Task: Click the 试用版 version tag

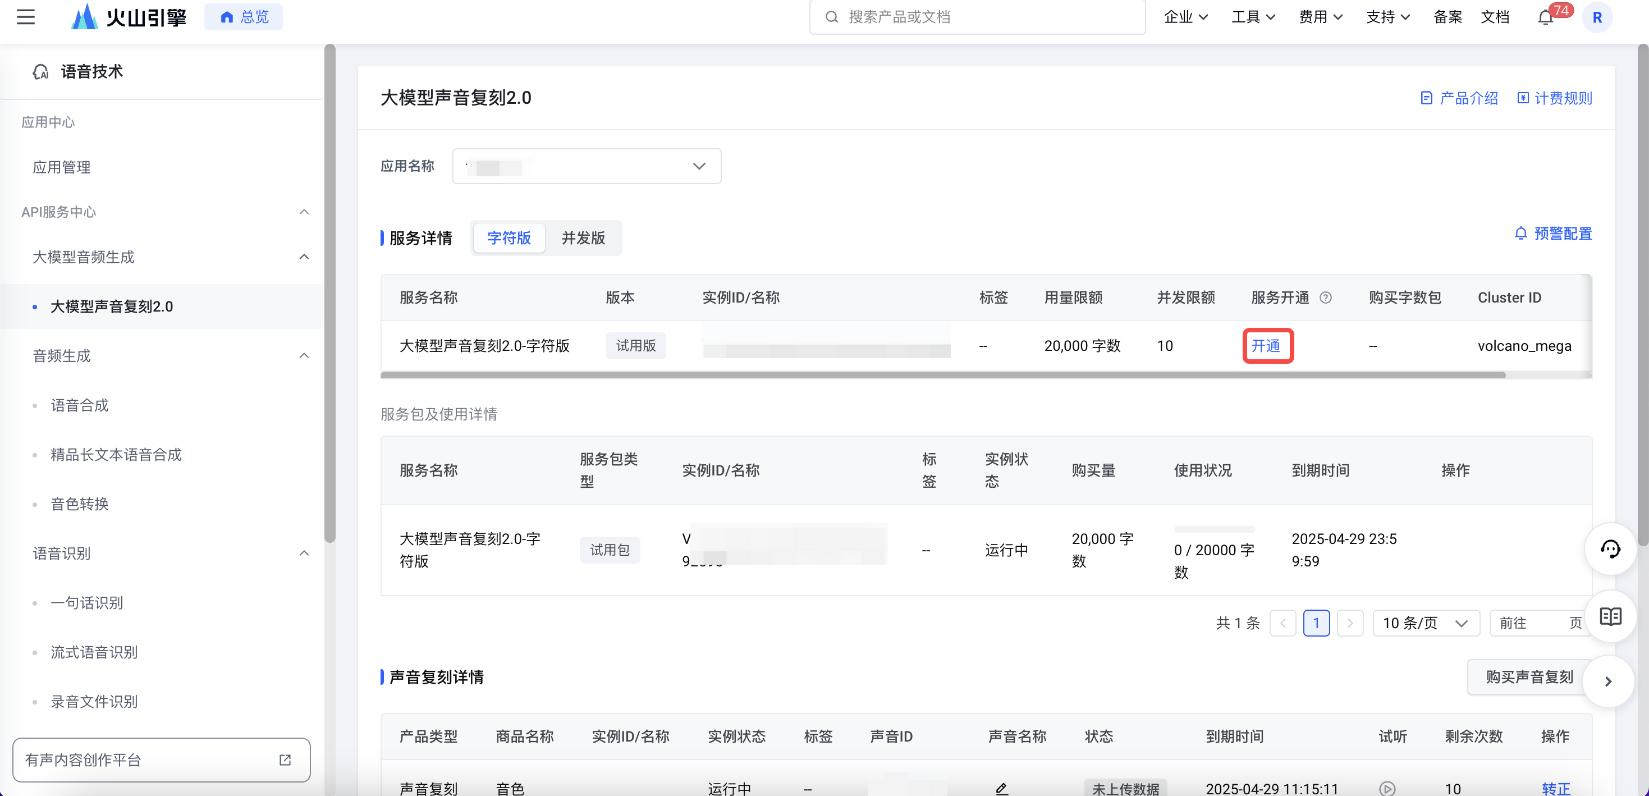Action: (x=636, y=345)
